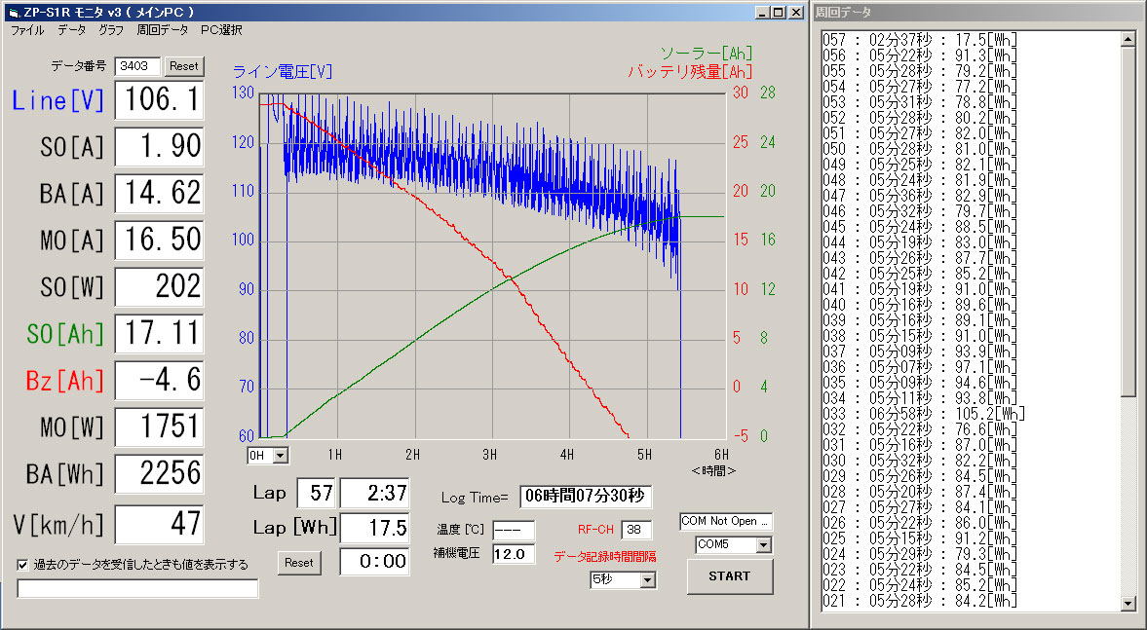1147x630 pixels.
Task: Click the MO[W] value field
Action: point(159,426)
